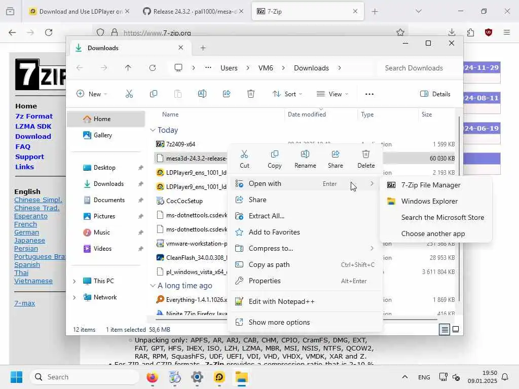This screenshot has height=389, width=519.
Task: Open Firefox list all tabs chevron
Action: point(419,11)
